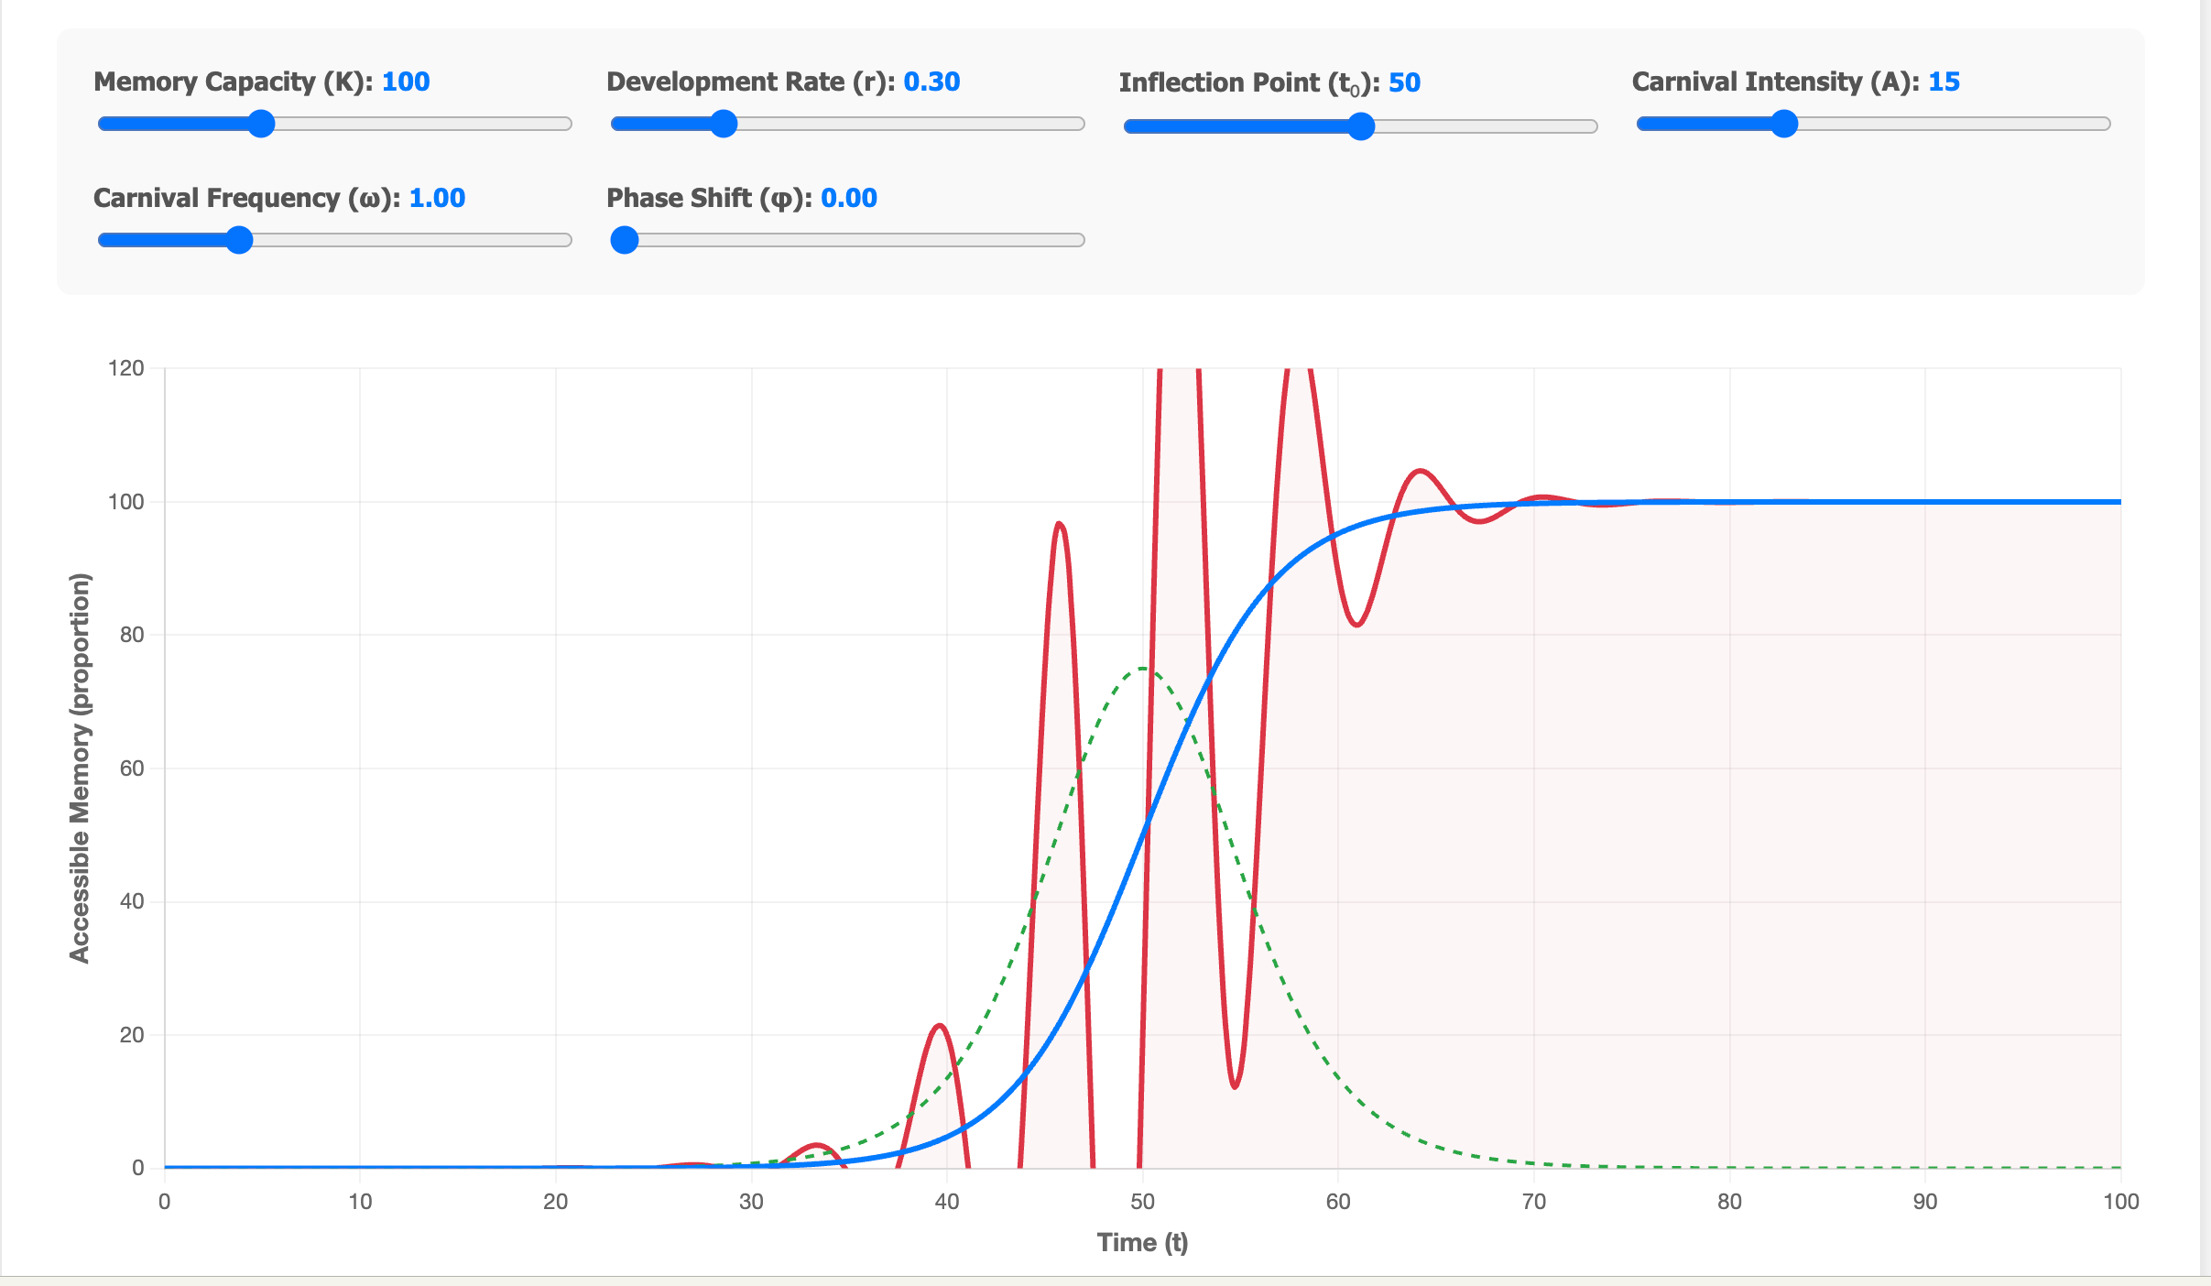2211x1286 pixels.
Task: Click the Carnival Intensity value 15
Action: [x=1944, y=82]
